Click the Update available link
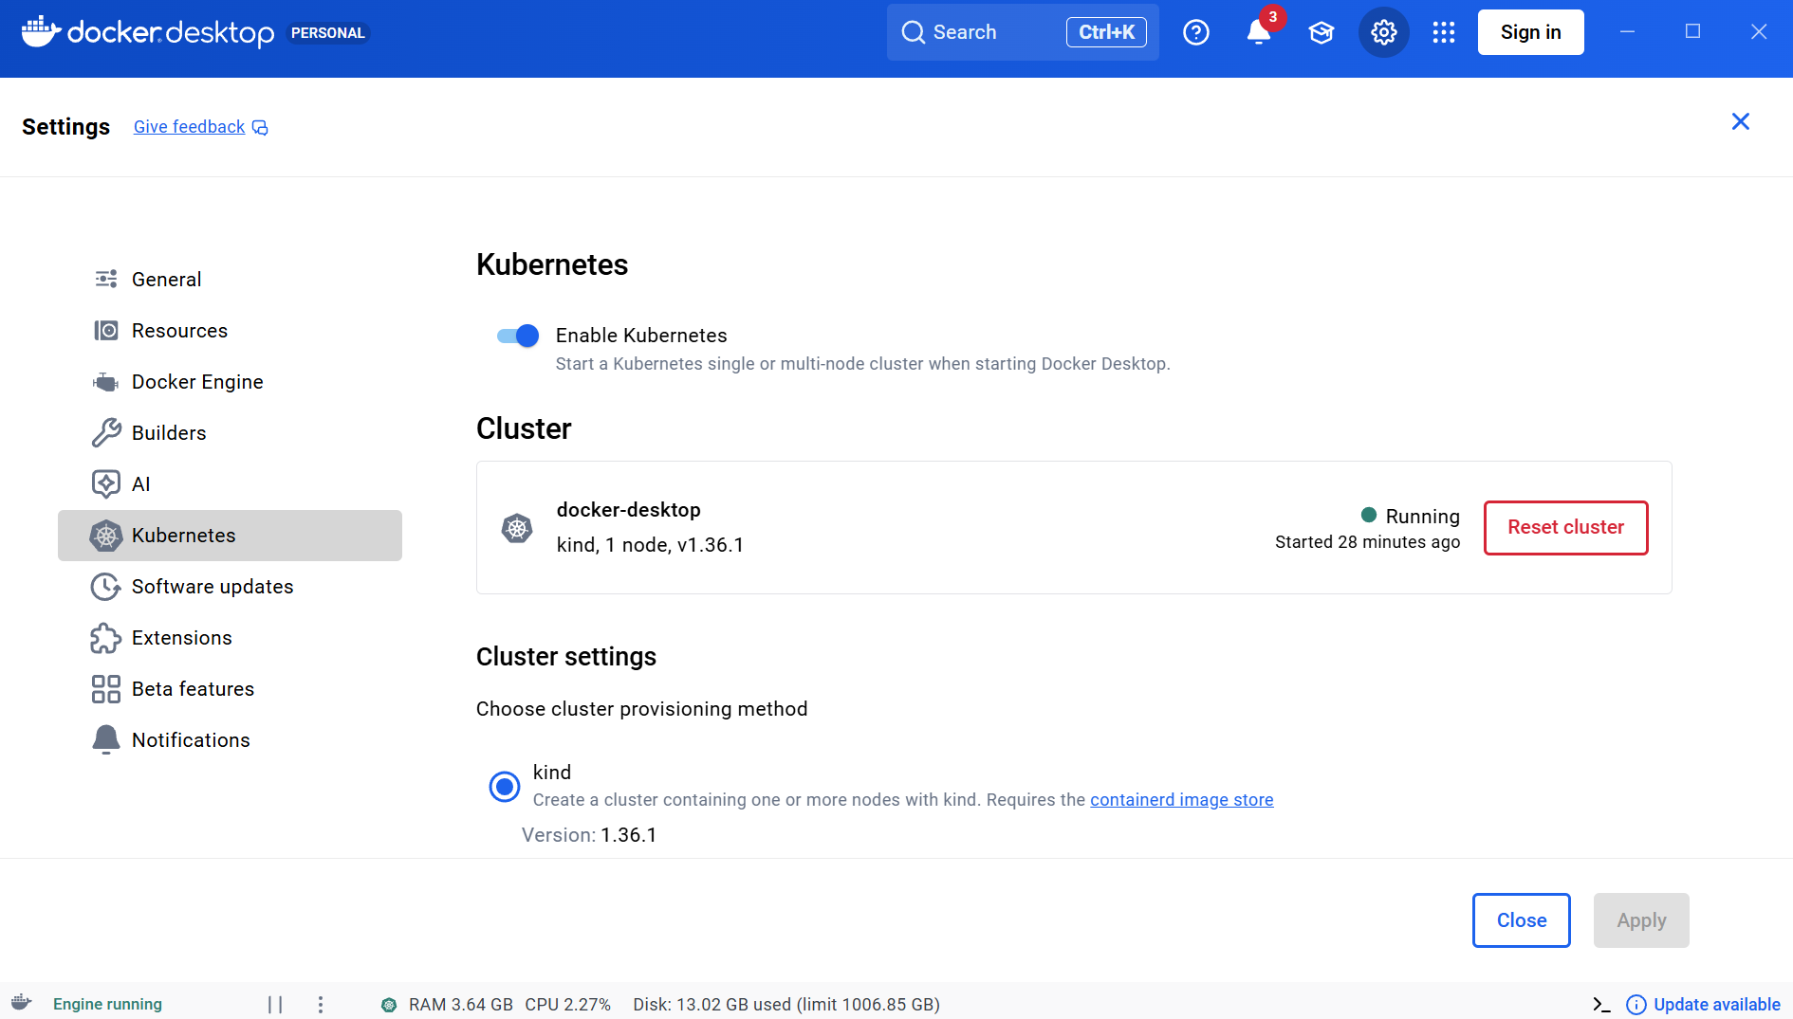Viewport: 1793px width, 1019px height. tap(1717, 1004)
